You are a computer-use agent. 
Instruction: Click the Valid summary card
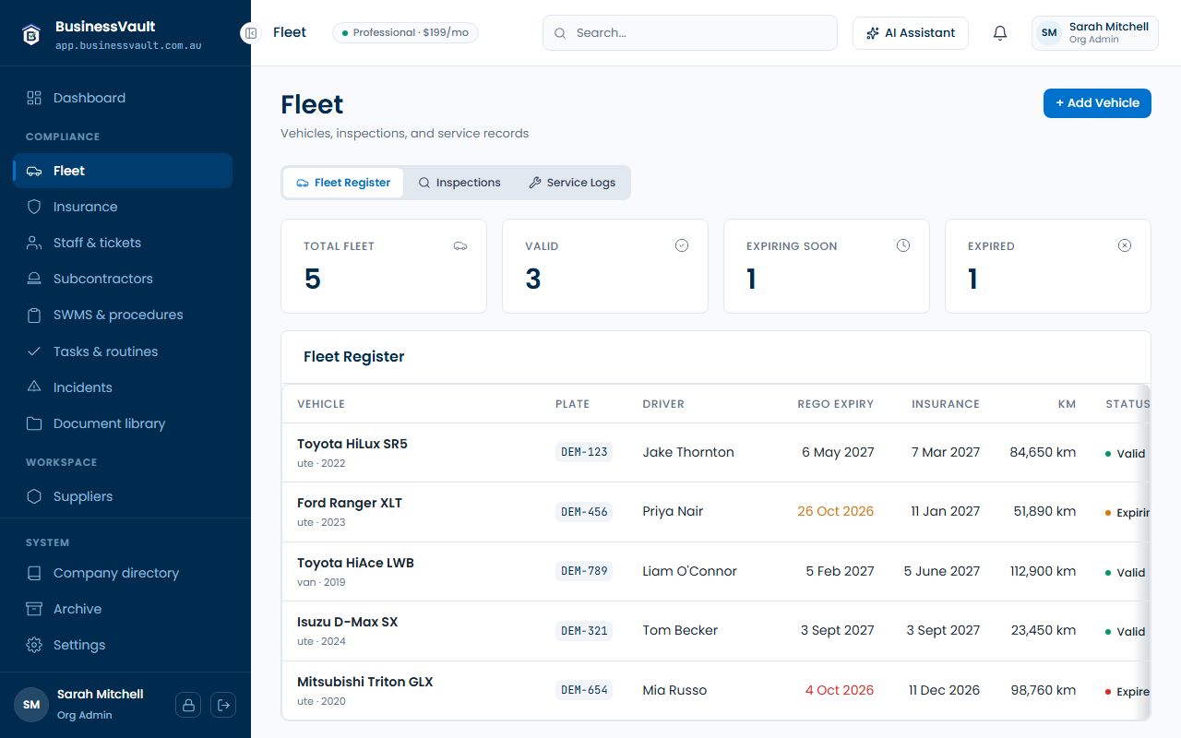[x=605, y=266]
